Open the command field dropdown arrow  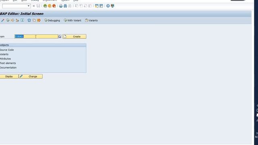point(29,6)
